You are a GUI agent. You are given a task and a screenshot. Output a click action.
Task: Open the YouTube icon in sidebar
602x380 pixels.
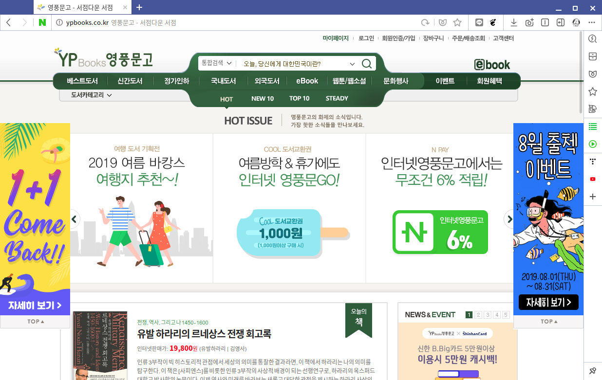(593, 179)
